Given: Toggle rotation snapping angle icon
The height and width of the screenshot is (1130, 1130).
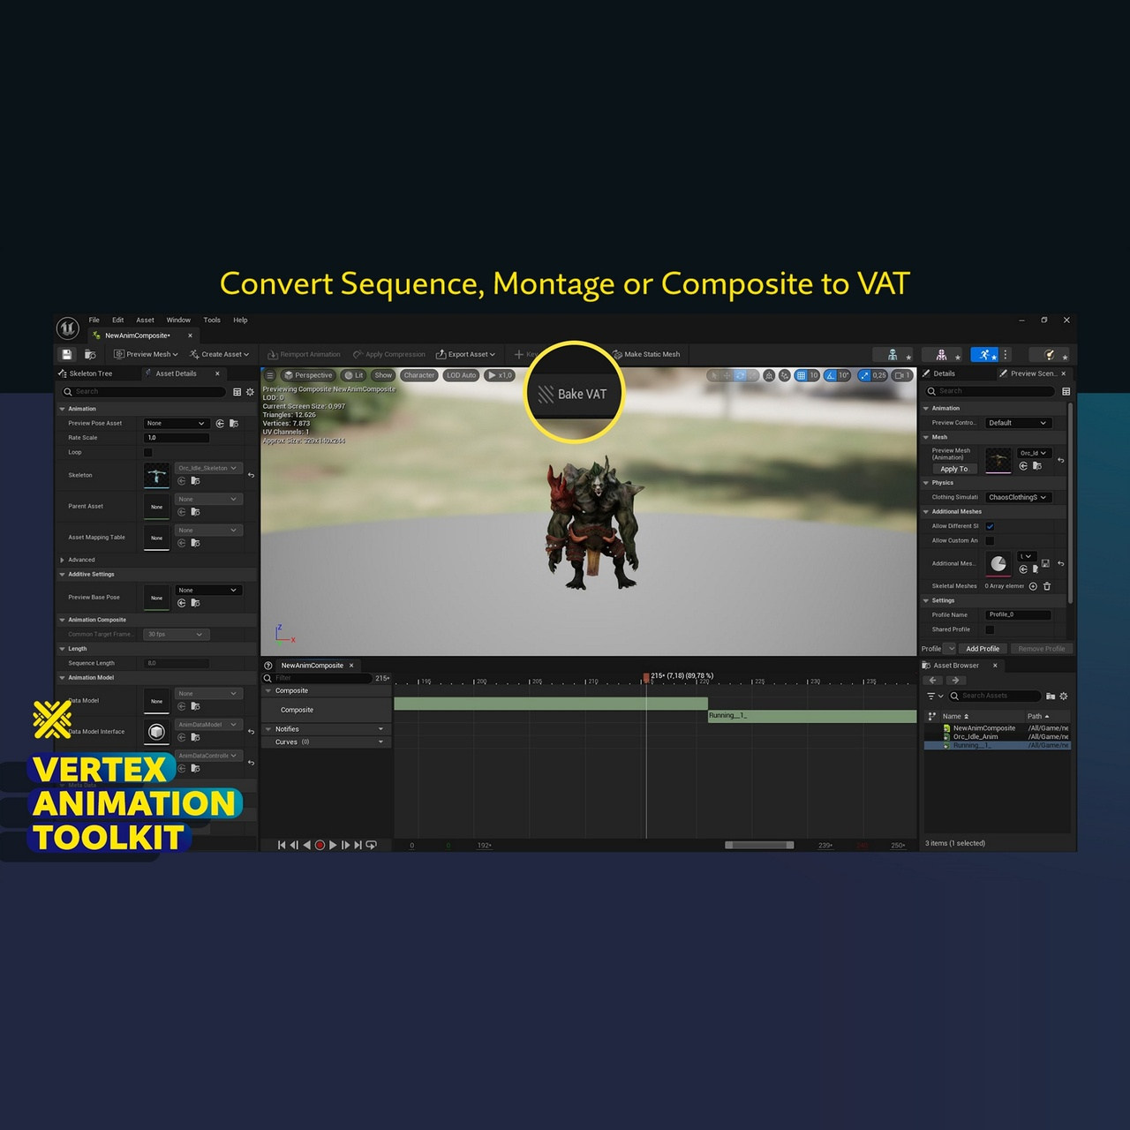Looking at the screenshot, I should coord(831,375).
